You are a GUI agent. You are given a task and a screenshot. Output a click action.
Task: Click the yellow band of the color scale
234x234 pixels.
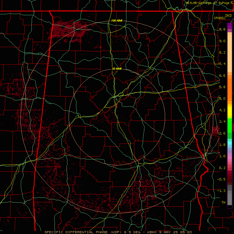coord(230,111)
